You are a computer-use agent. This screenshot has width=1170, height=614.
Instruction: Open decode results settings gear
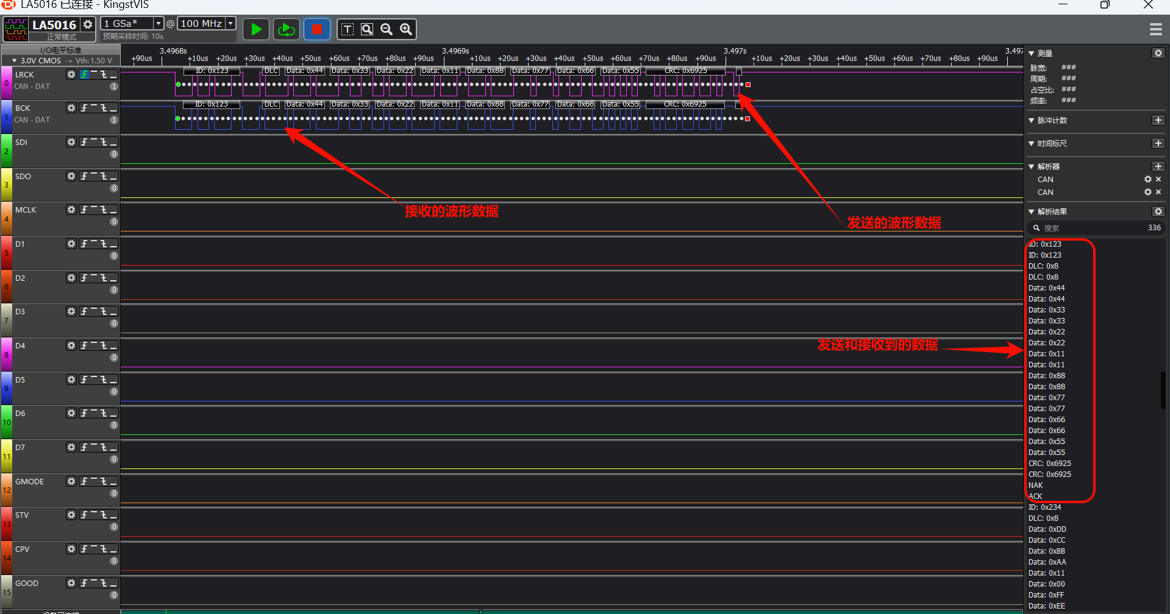coord(1158,211)
